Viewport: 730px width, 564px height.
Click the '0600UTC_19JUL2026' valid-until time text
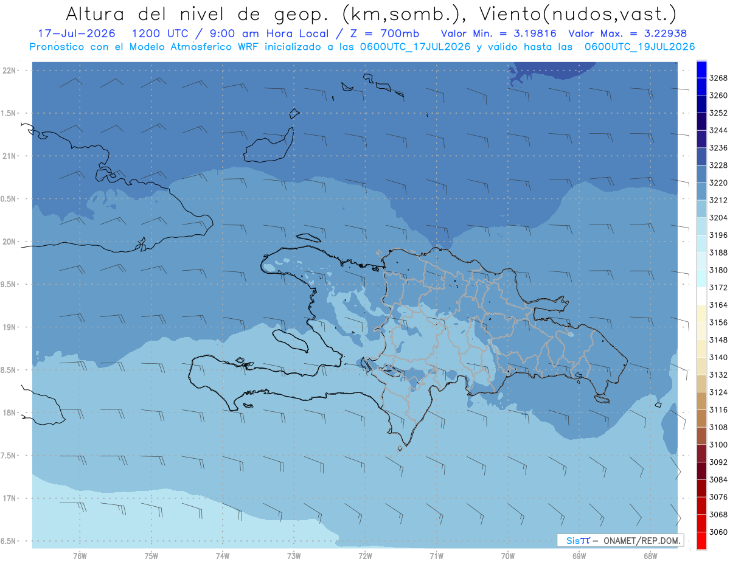pyautogui.click(x=640, y=47)
